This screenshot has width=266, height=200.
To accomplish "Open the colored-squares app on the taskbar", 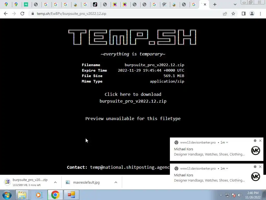I will [71, 195].
